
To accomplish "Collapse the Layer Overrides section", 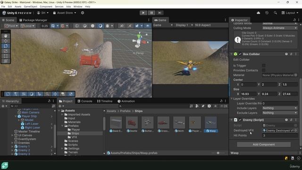I will [x=232, y=99].
